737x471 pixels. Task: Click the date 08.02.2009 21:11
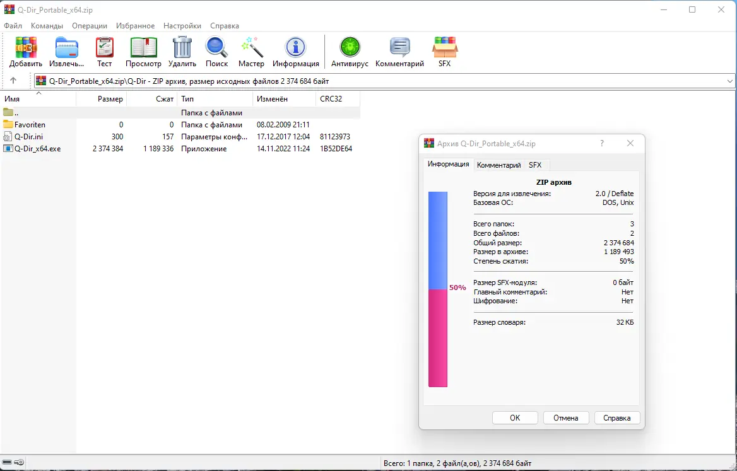(283, 124)
